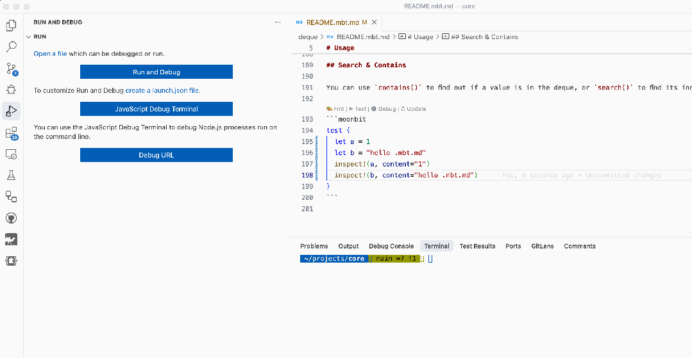Click the Run and Debug button
This screenshot has height=358, width=692.
(156, 72)
